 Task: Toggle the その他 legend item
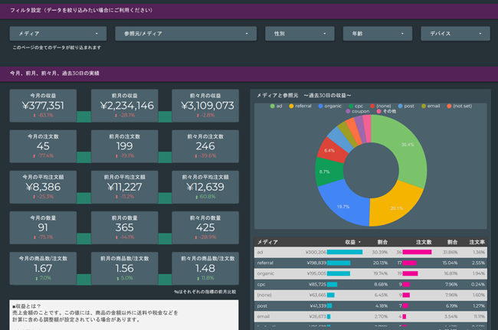click(x=386, y=111)
